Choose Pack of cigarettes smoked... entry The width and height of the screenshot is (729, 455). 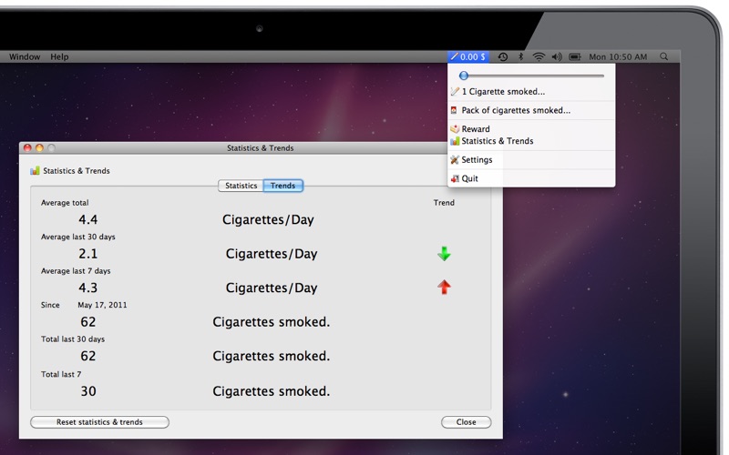coord(531,110)
